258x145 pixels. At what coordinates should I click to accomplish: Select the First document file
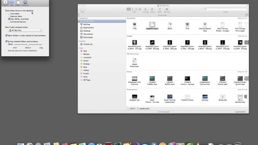point(187,26)
